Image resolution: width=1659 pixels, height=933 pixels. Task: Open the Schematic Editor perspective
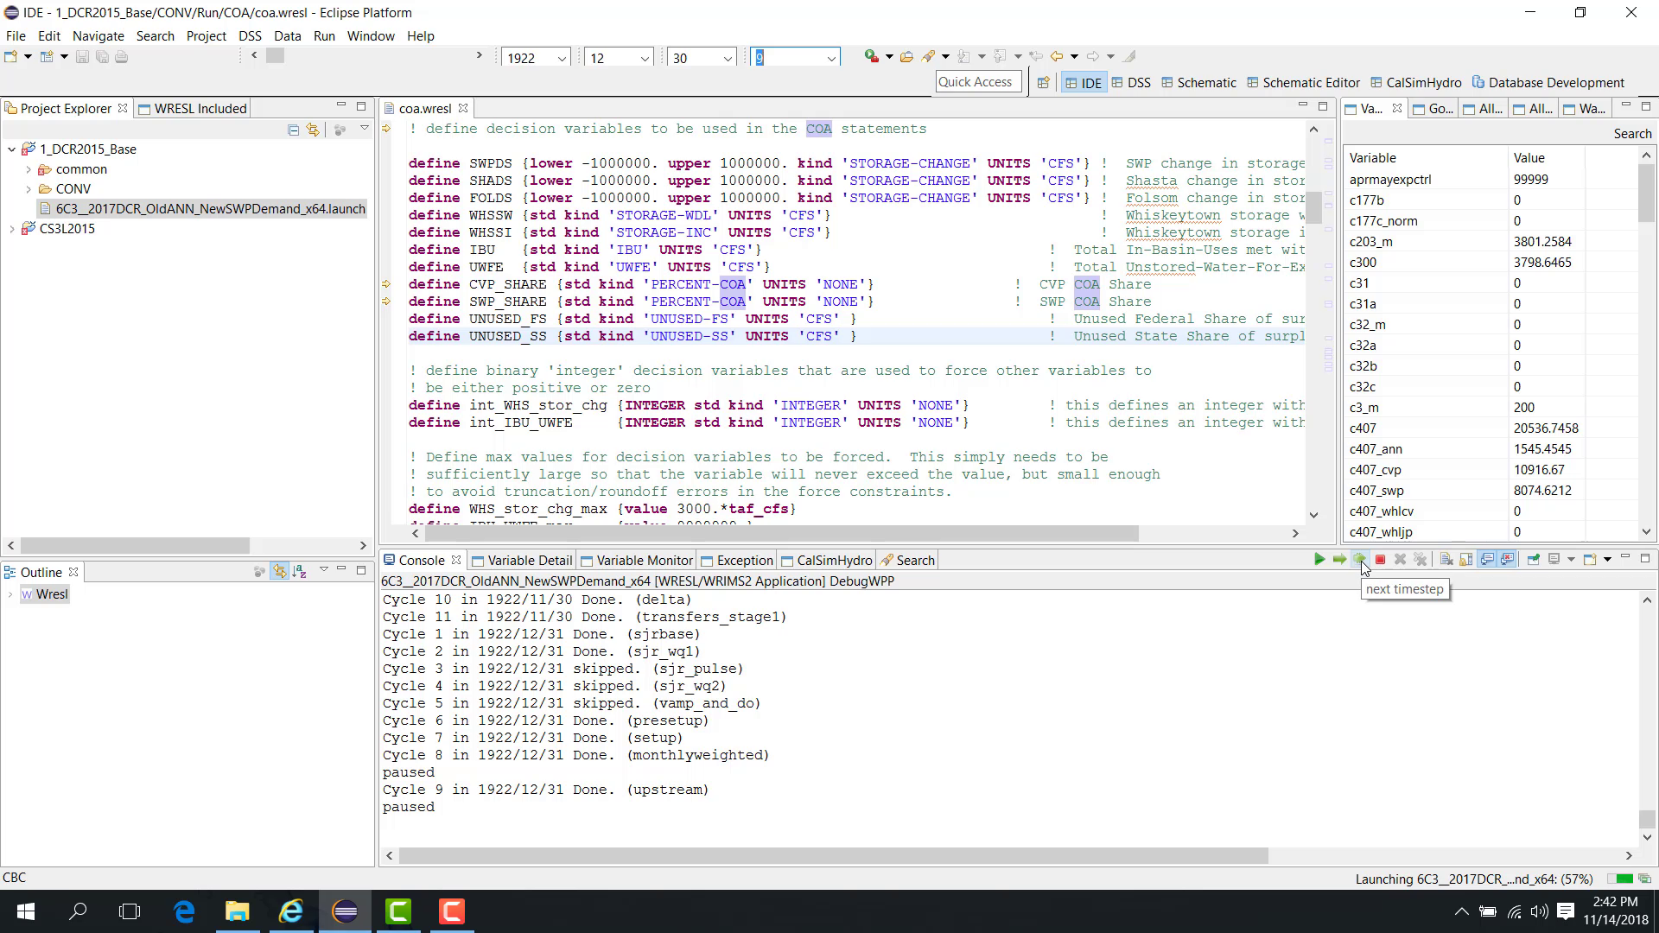tap(1304, 83)
